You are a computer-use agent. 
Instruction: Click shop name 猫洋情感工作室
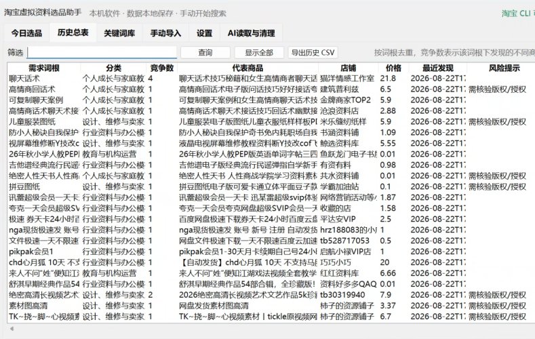point(347,79)
